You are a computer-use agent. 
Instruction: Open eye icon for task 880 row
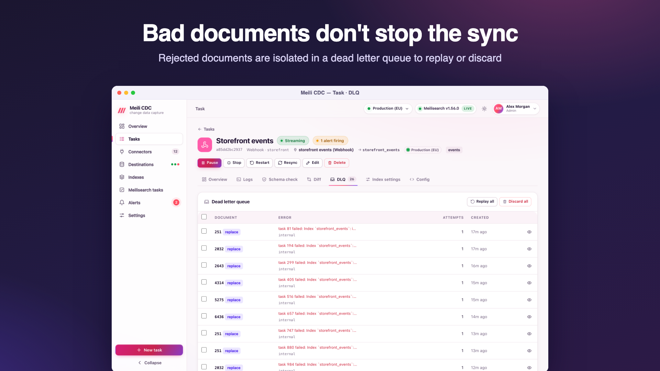pyautogui.click(x=529, y=351)
